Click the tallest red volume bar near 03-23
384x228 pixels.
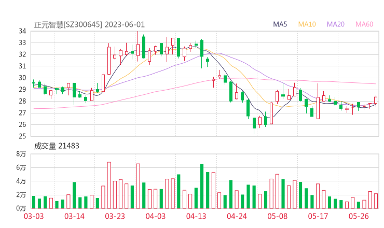point(109,185)
